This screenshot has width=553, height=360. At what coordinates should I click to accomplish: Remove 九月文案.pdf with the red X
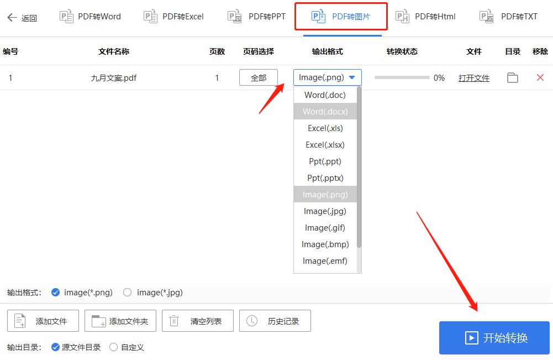point(540,77)
